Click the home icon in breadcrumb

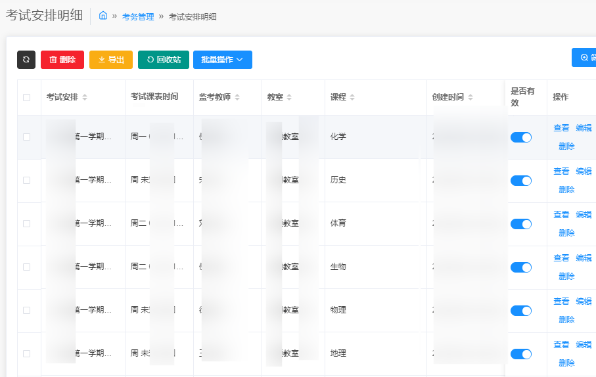coord(103,16)
